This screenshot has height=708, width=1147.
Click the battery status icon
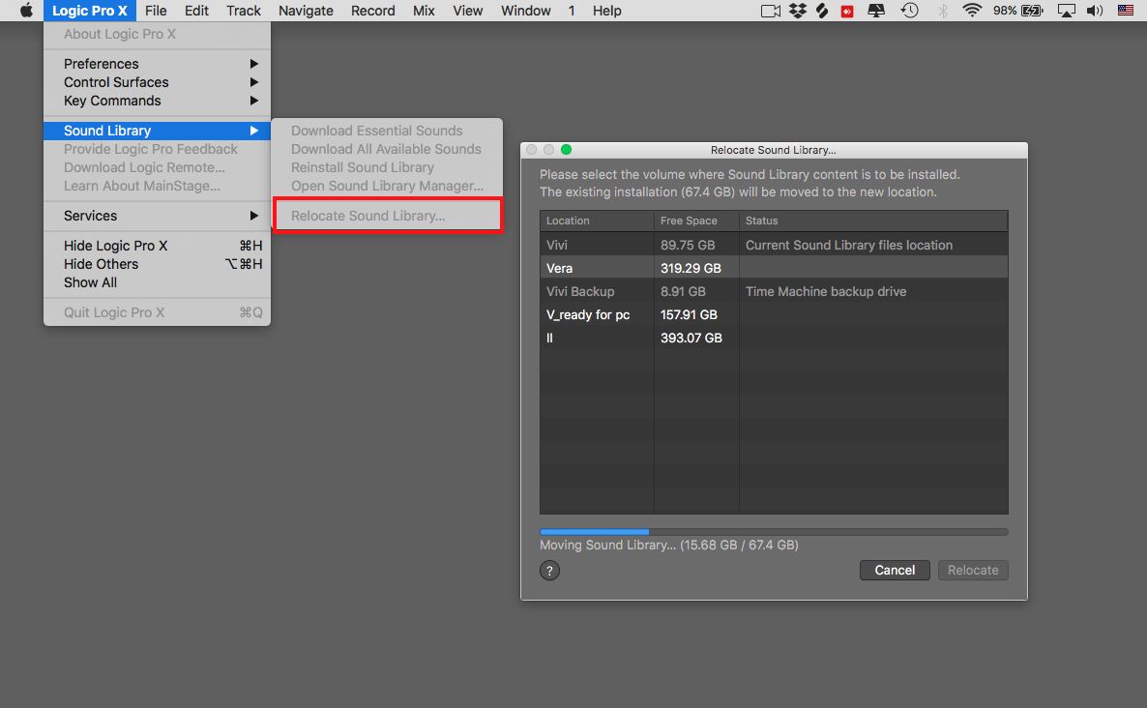coord(1032,11)
